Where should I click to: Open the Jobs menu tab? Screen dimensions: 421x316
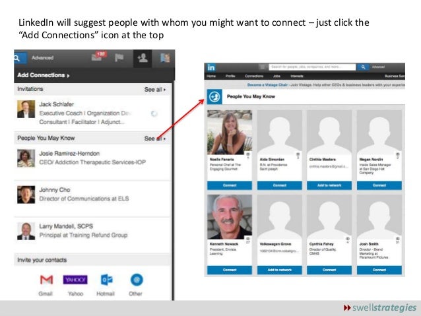click(x=276, y=77)
